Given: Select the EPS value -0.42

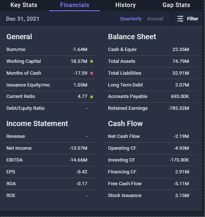Looking at the screenshot, I should click(x=82, y=172).
